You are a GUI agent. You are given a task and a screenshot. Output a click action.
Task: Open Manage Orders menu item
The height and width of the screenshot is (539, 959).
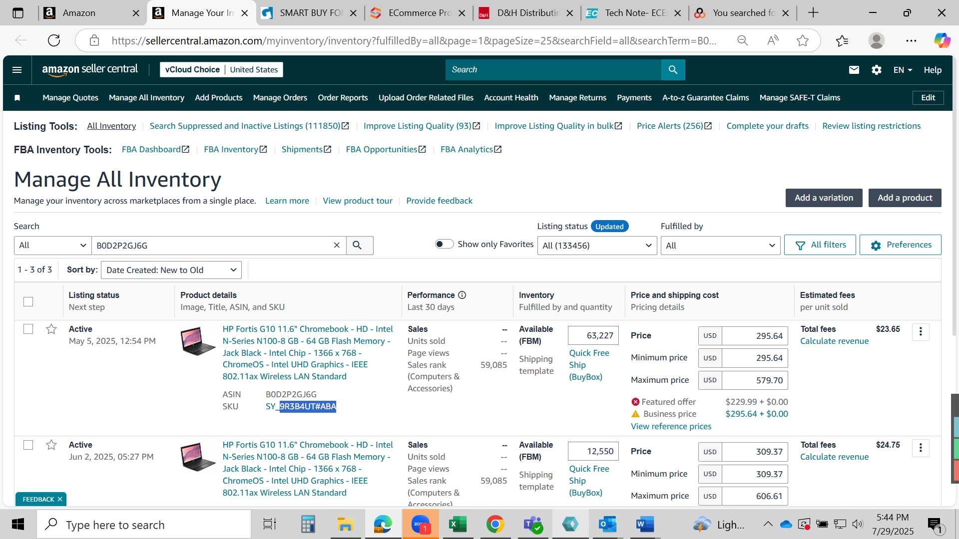280,98
